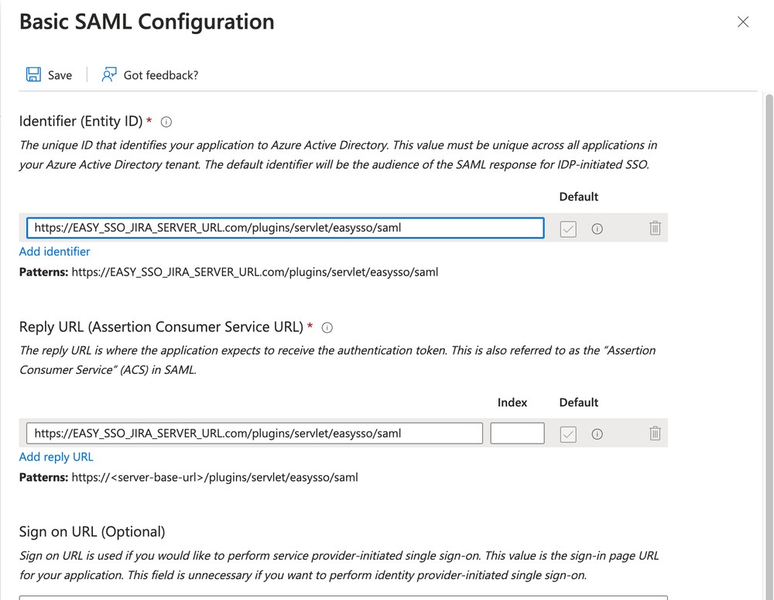Click info icon next to identifier Default checkbox
The height and width of the screenshot is (600, 774).
(x=598, y=228)
